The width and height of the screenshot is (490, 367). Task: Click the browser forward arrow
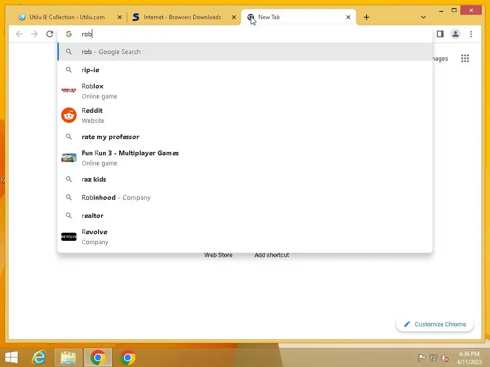point(34,34)
